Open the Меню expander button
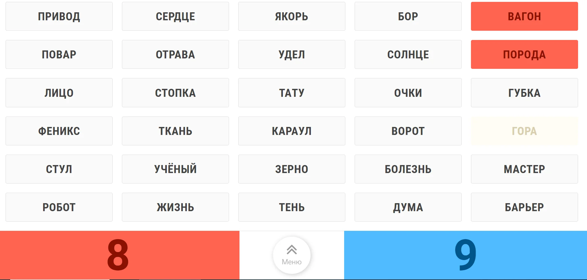 [x=291, y=255]
